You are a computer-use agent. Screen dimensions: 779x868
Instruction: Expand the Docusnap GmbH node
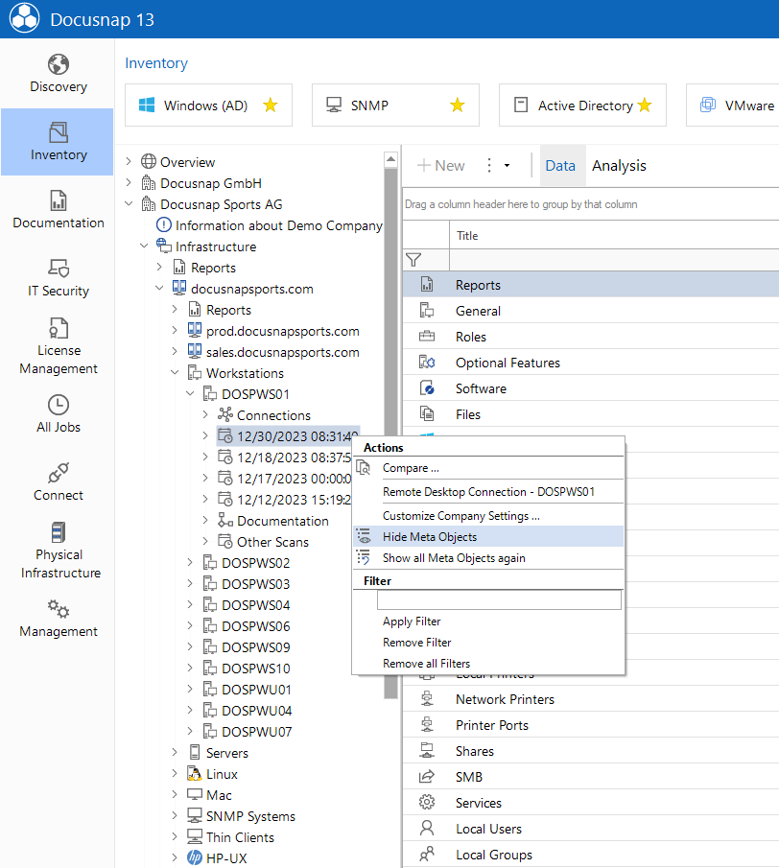coord(129,182)
